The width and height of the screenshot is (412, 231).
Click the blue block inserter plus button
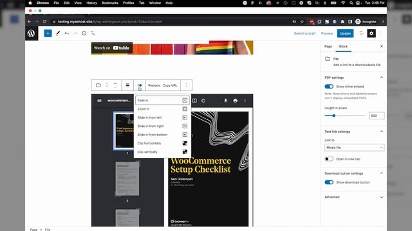pos(48,33)
